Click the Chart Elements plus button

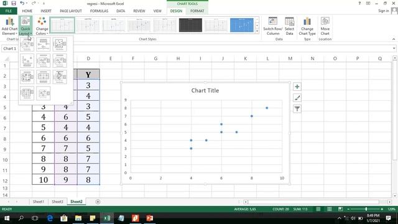(297, 86)
